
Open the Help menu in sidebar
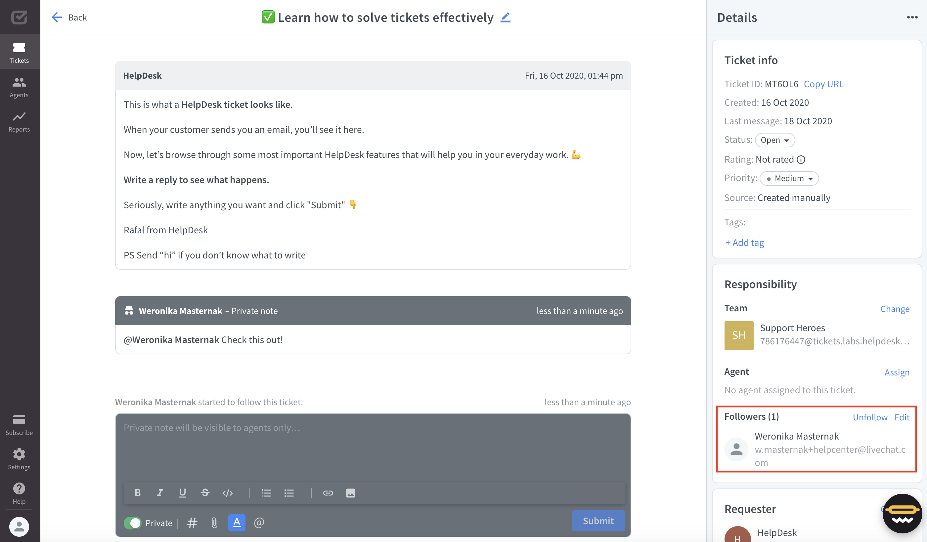click(19, 493)
